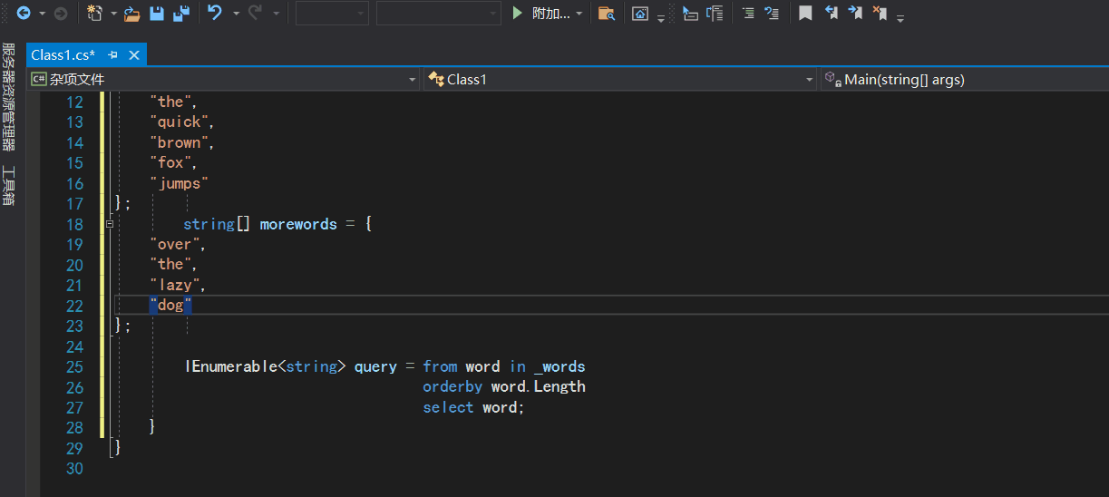The width and height of the screenshot is (1109, 497).
Task: Open the solution configurations combo box
Action: point(332,13)
